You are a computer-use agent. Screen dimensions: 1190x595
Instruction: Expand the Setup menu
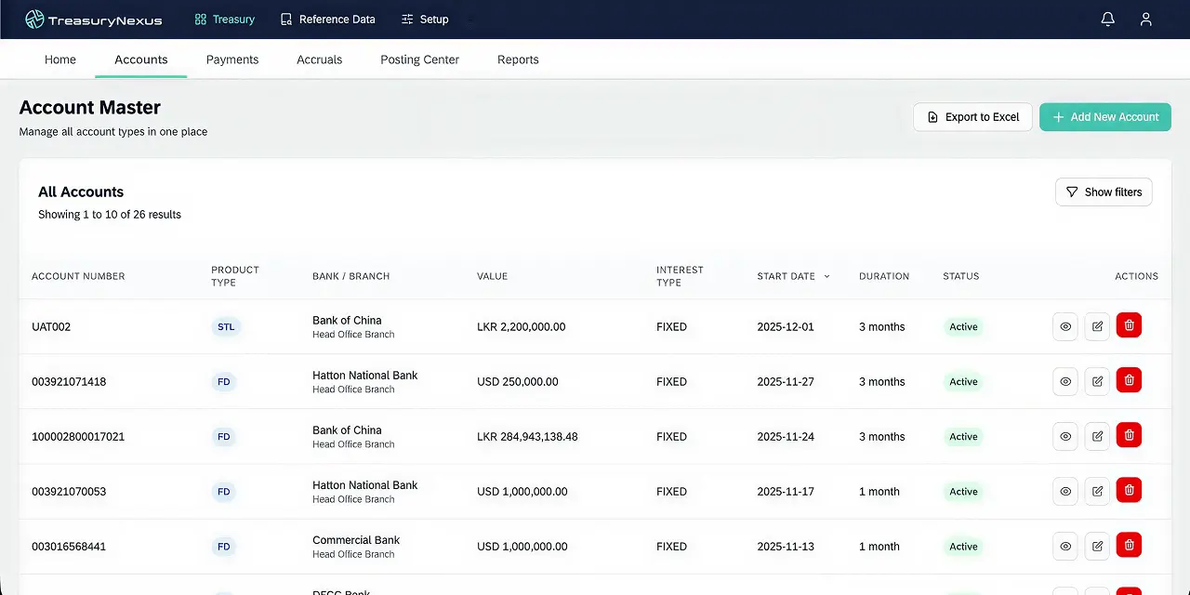pos(425,19)
